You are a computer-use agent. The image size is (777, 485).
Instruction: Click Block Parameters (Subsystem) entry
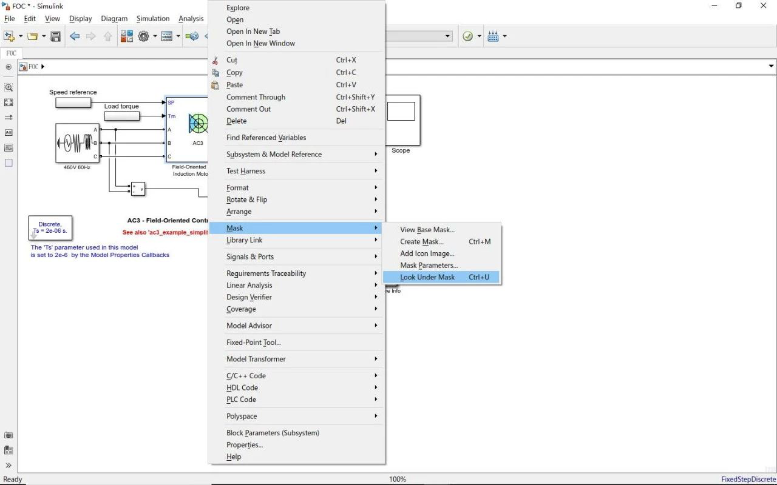(273, 433)
